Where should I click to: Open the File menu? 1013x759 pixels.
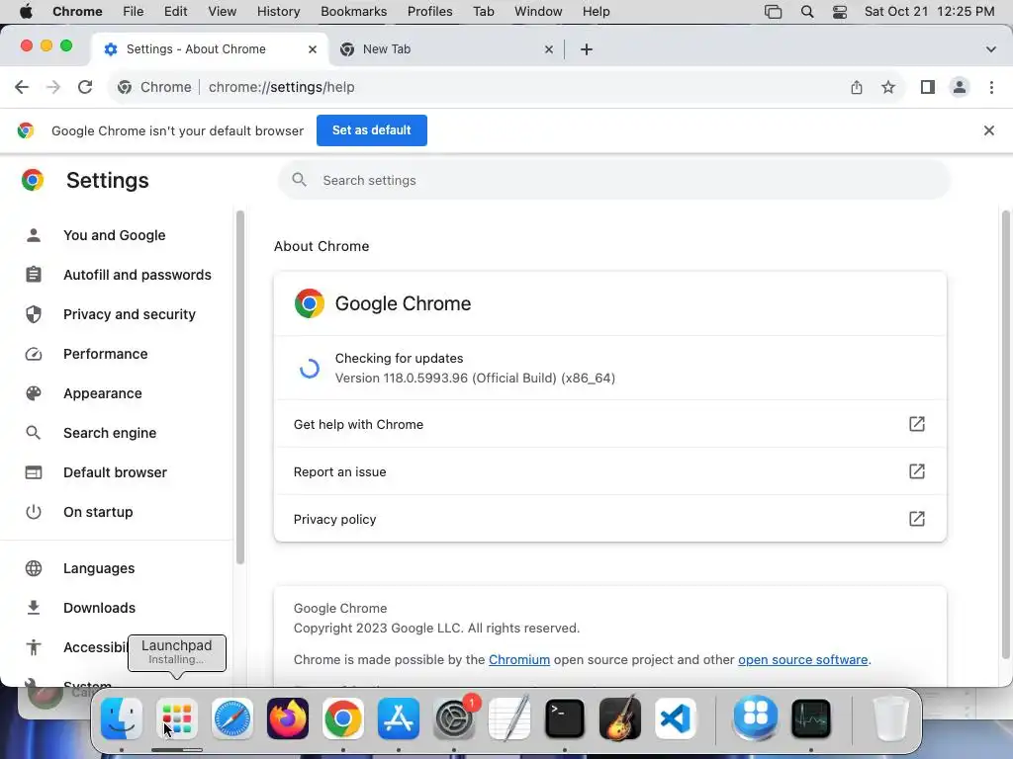point(134,12)
